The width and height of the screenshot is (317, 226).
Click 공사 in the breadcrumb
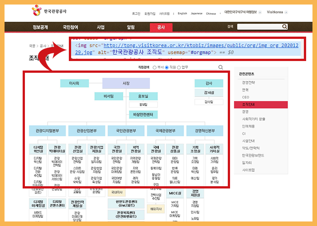43,46
